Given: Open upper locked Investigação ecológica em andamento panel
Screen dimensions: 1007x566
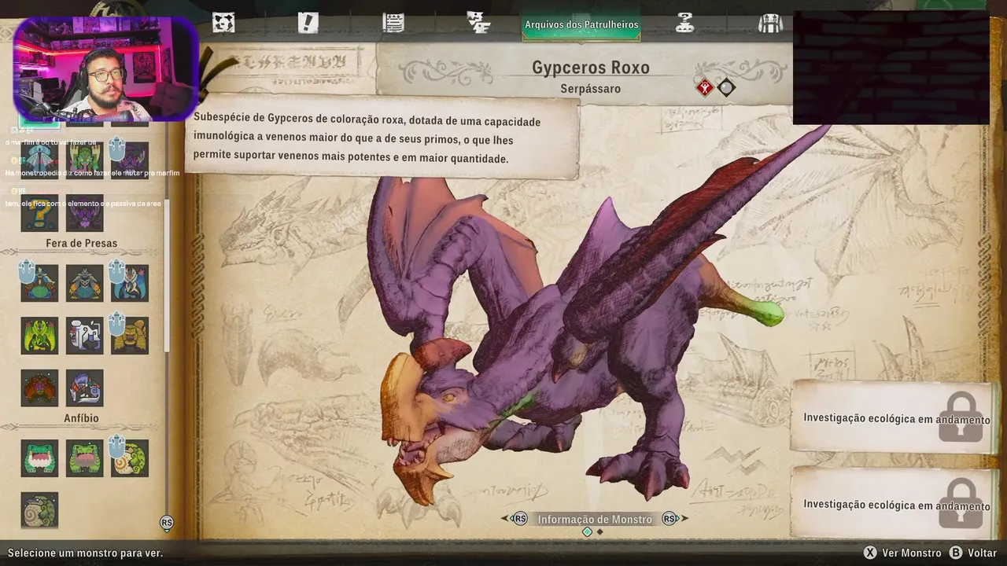Looking at the screenshot, I should (x=894, y=418).
